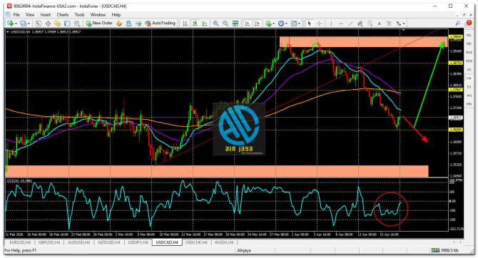Select the Trendline drawing tool
This screenshot has width=478, height=258.
pyautogui.click(x=350, y=24)
